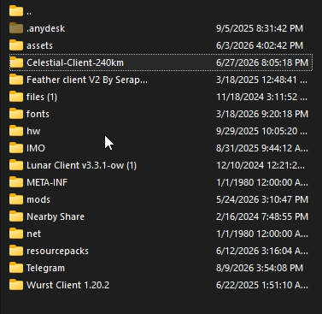
Task: Select the META-INF folder name
Action: (47, 182)
